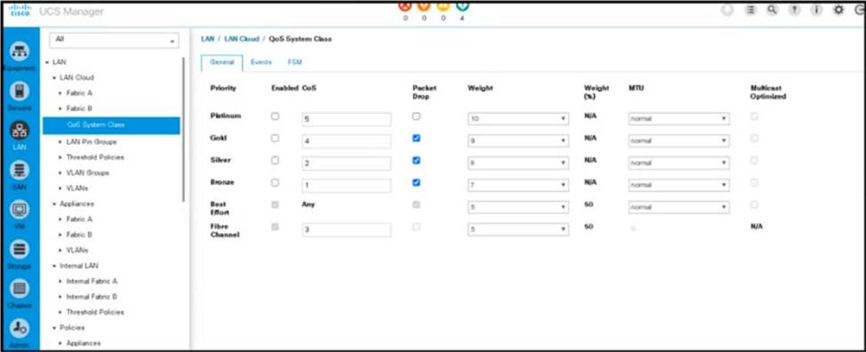
Task: Switch to the FSM tab
Action: point(294,62)
